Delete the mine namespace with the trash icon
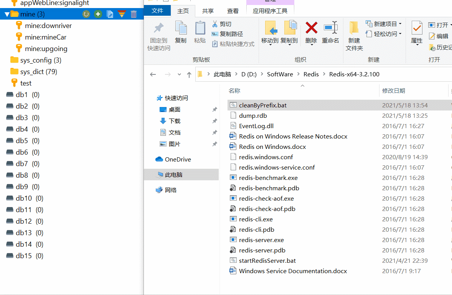 coord(134,14)
